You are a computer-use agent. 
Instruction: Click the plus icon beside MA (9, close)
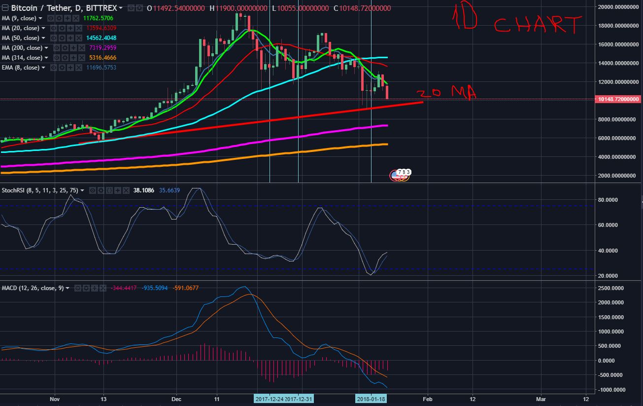pos(68,18)
